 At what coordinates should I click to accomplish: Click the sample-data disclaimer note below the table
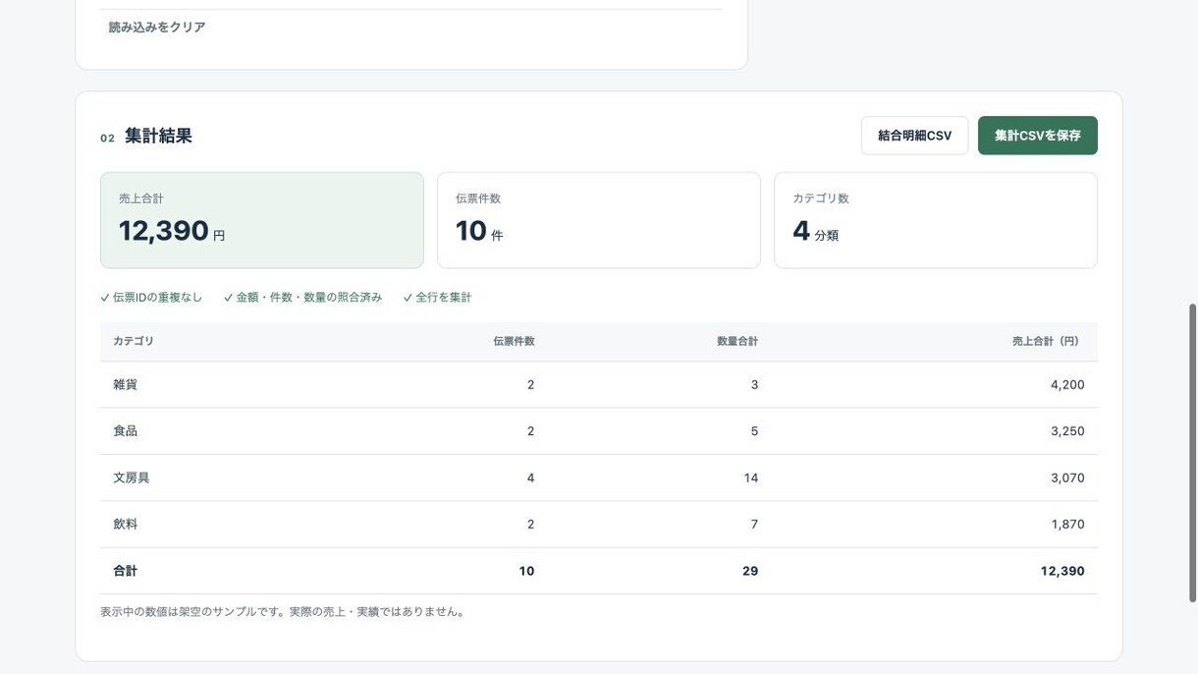[x=285, y=612]
